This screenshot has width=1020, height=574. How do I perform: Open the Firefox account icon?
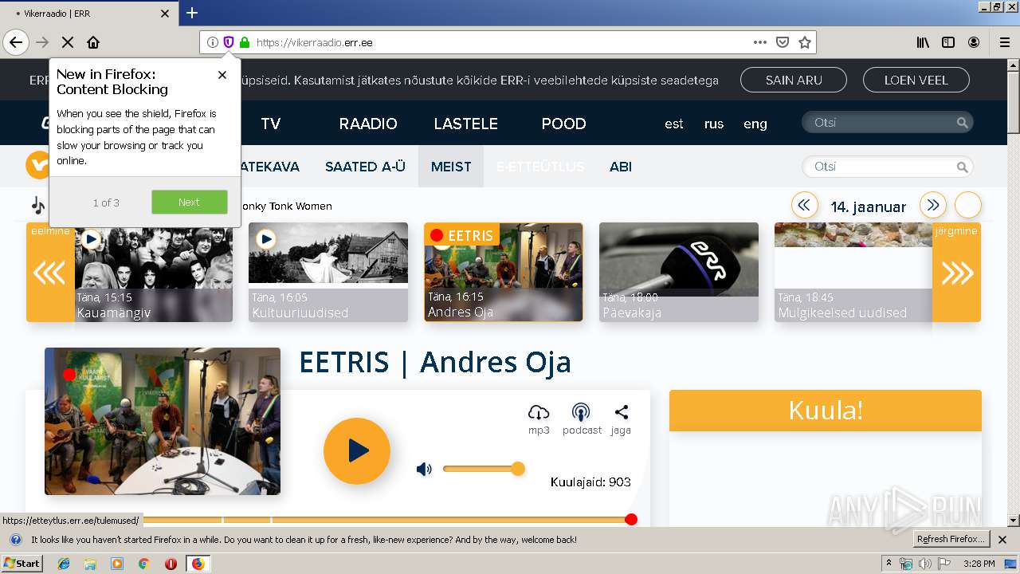pos(974,42)
